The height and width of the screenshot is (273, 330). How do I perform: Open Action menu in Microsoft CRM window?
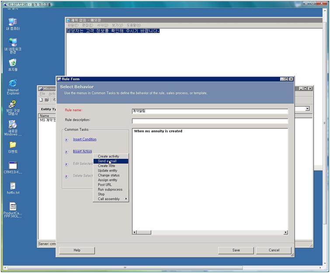[x=52, y=93]
